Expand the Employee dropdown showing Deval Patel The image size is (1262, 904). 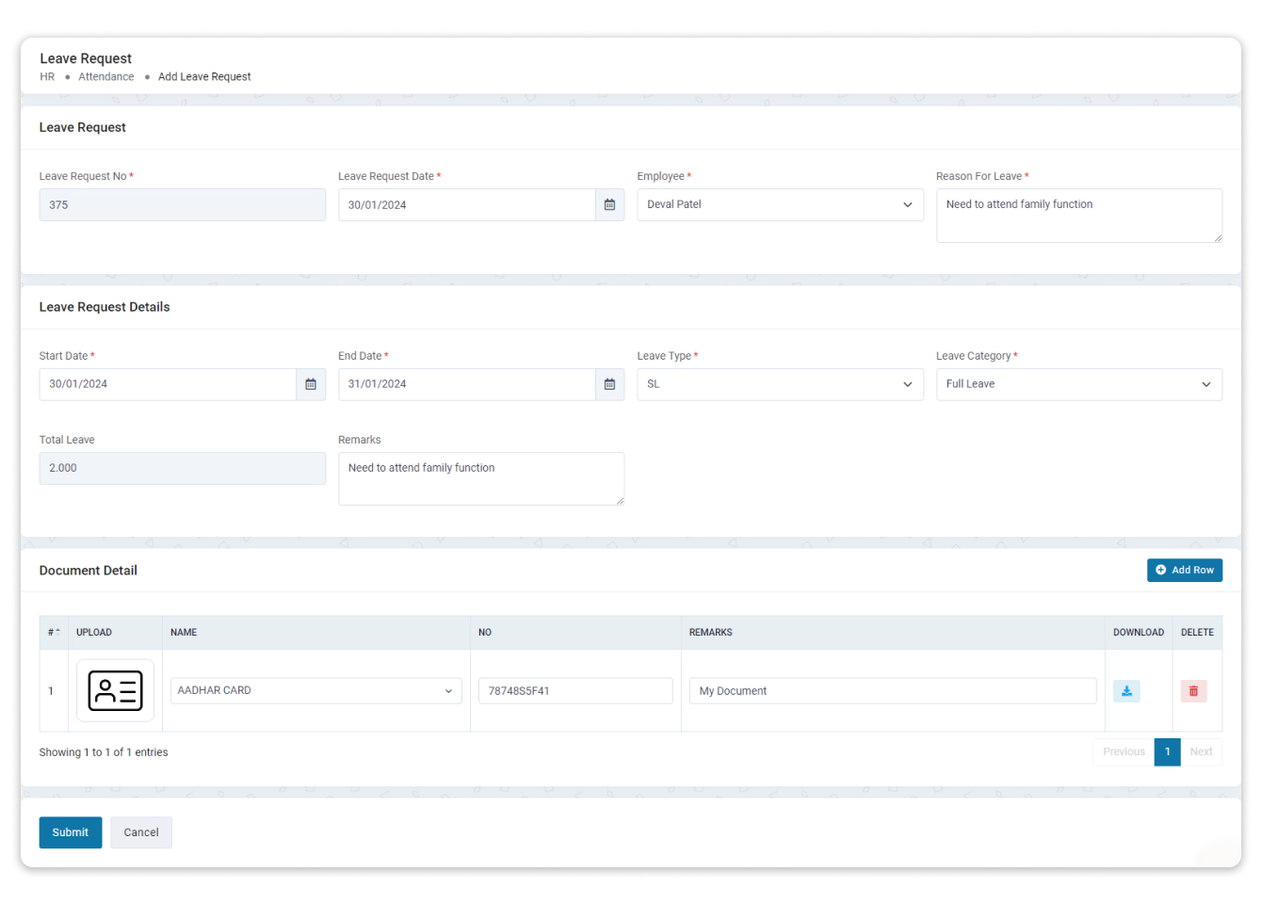coord(779,205)
